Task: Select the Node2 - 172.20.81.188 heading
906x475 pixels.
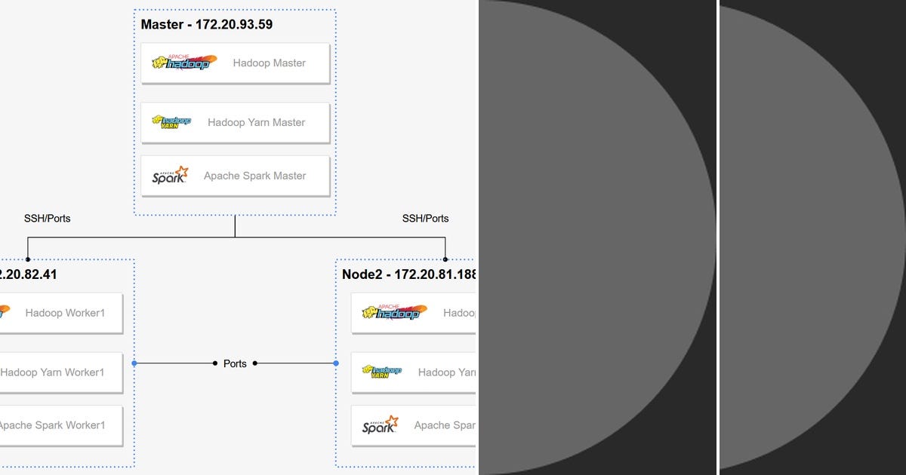Action: (408, 274)
